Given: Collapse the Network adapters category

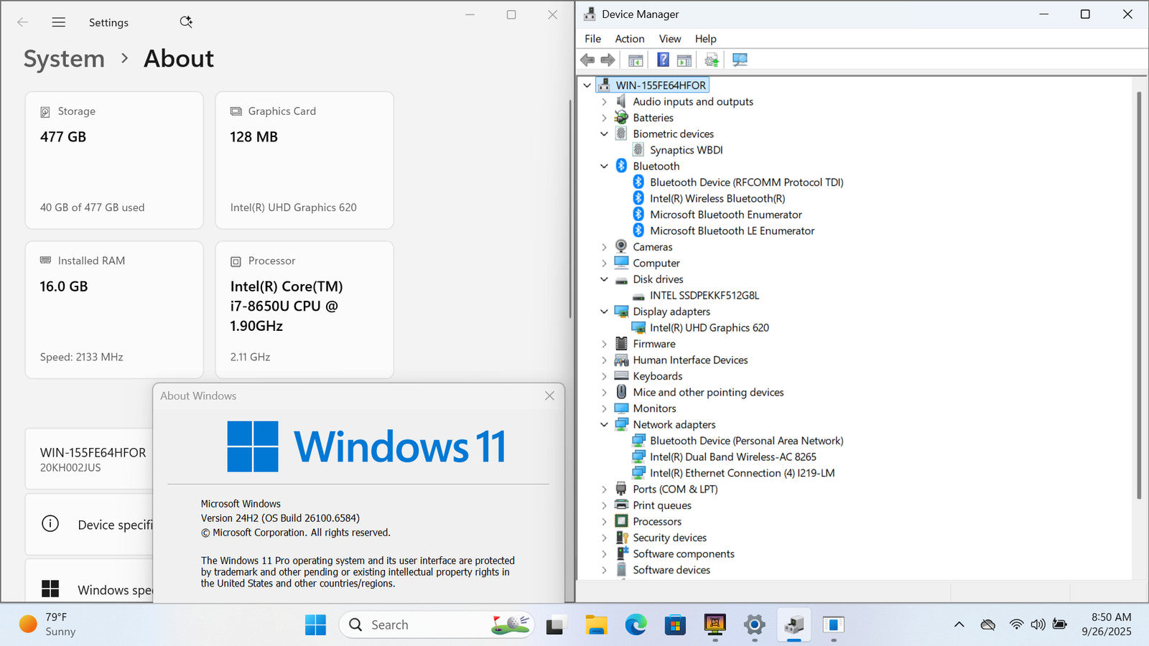Looking at the screenshot, I should tap(604, 424).
